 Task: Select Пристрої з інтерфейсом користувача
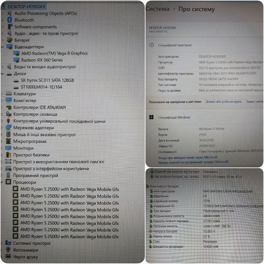pos(51,169)
